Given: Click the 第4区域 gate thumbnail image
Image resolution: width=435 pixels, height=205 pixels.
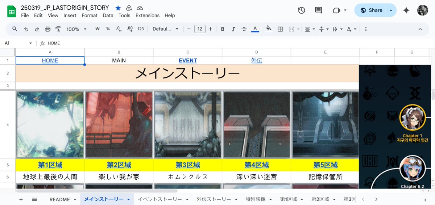Looking at the screenshot, I should [257, 124].
